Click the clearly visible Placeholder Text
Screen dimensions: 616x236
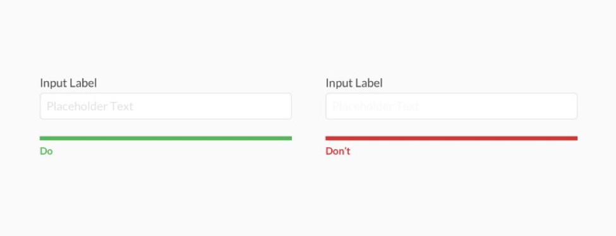click(x=90, y=106)
